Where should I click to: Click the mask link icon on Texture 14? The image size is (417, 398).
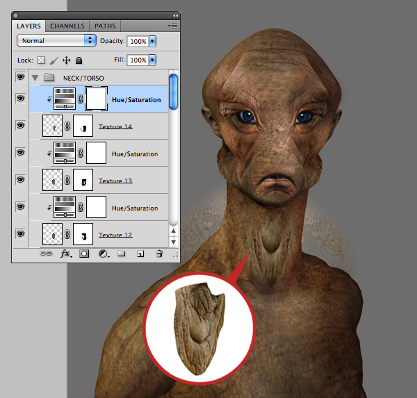click(x=67, y=126)
